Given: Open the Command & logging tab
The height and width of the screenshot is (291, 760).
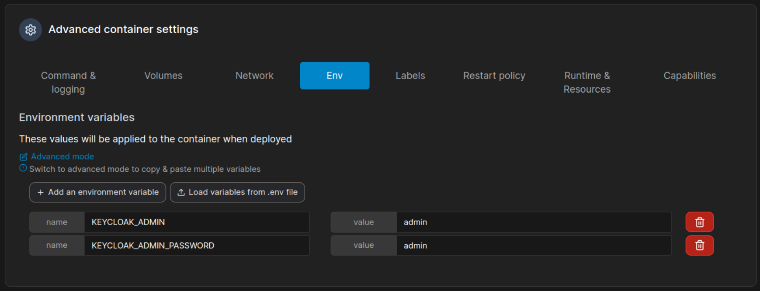Looking at the screenshot, I should pos(68,82).
